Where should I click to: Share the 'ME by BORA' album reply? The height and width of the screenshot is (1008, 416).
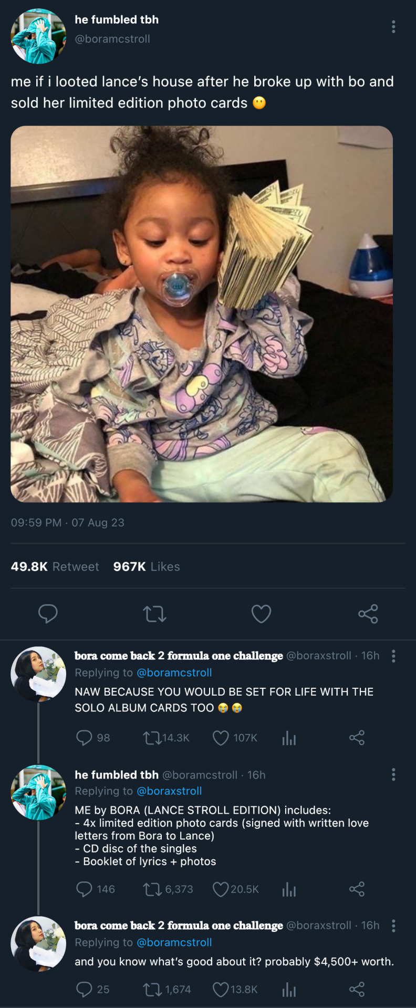click(x=357, y=889)
